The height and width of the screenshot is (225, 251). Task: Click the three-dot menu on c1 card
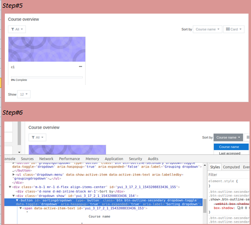[x=80, y=67]
